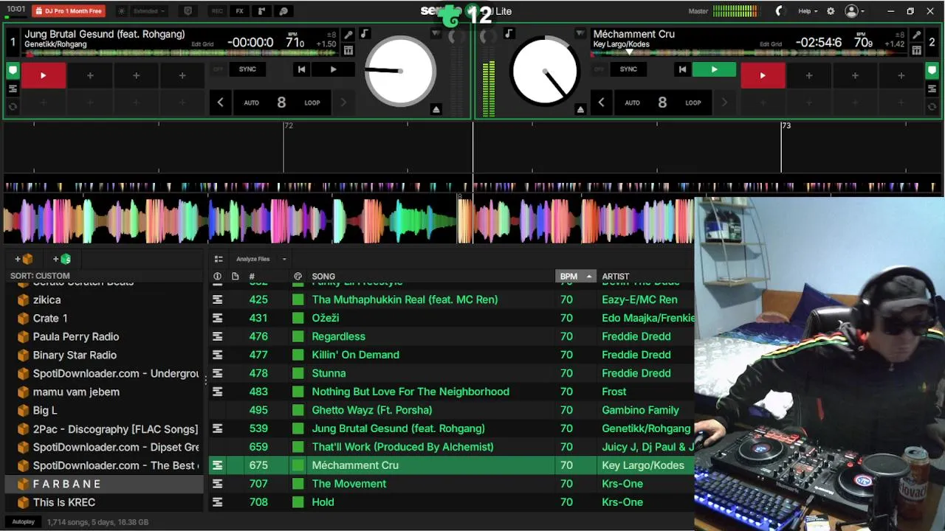Enable SYNC on deck 2

point(628,69)
